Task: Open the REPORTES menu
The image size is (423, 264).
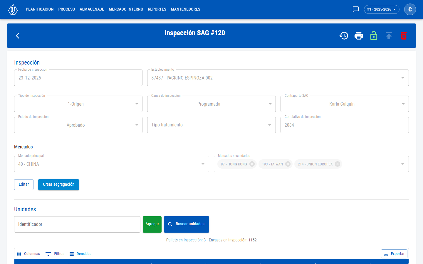Action: [x=157, y=9]
